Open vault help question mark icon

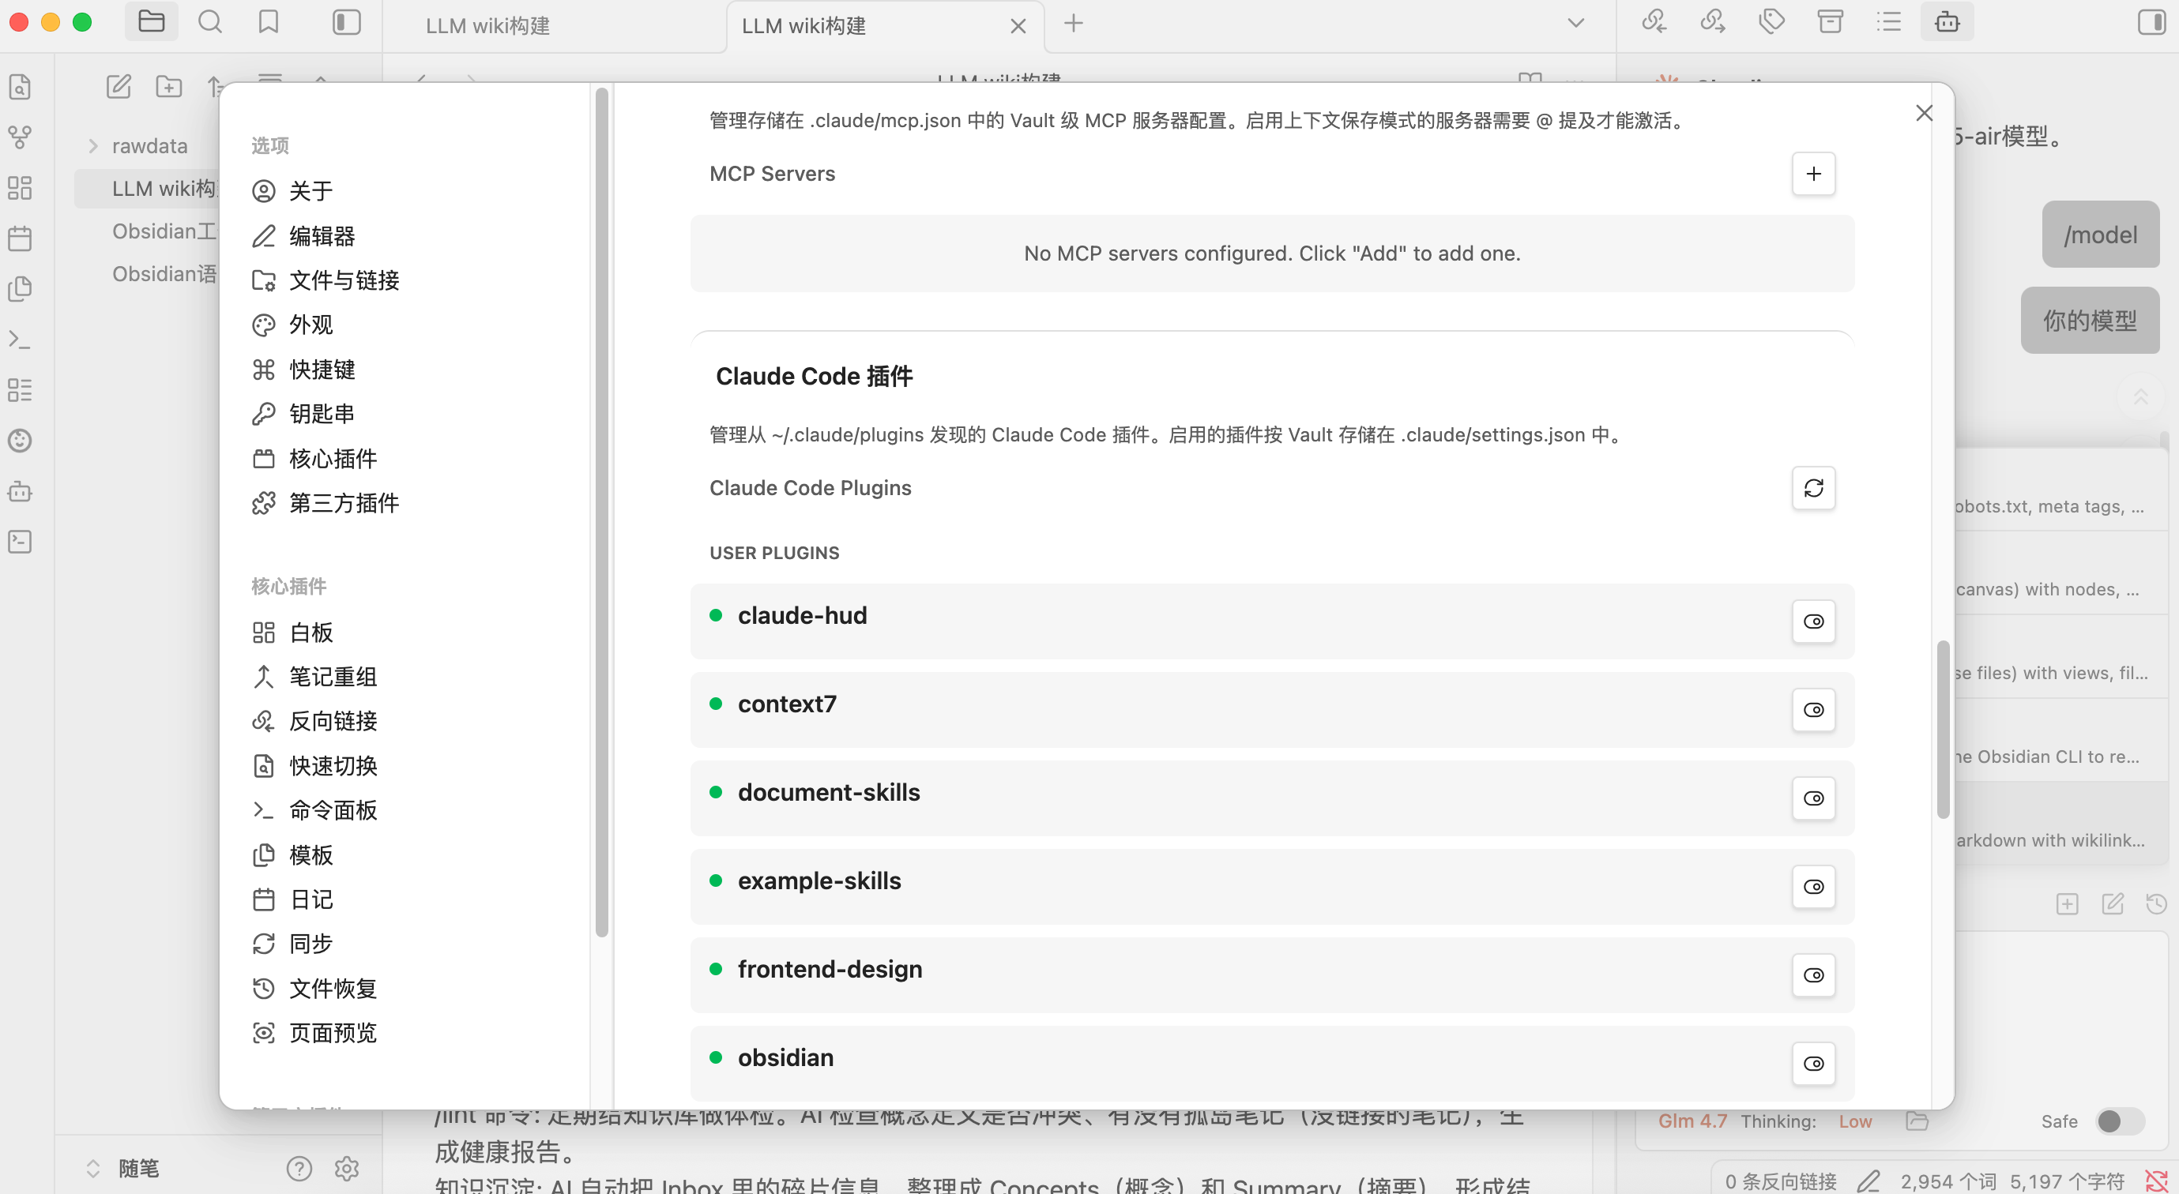click(299, 1169)
